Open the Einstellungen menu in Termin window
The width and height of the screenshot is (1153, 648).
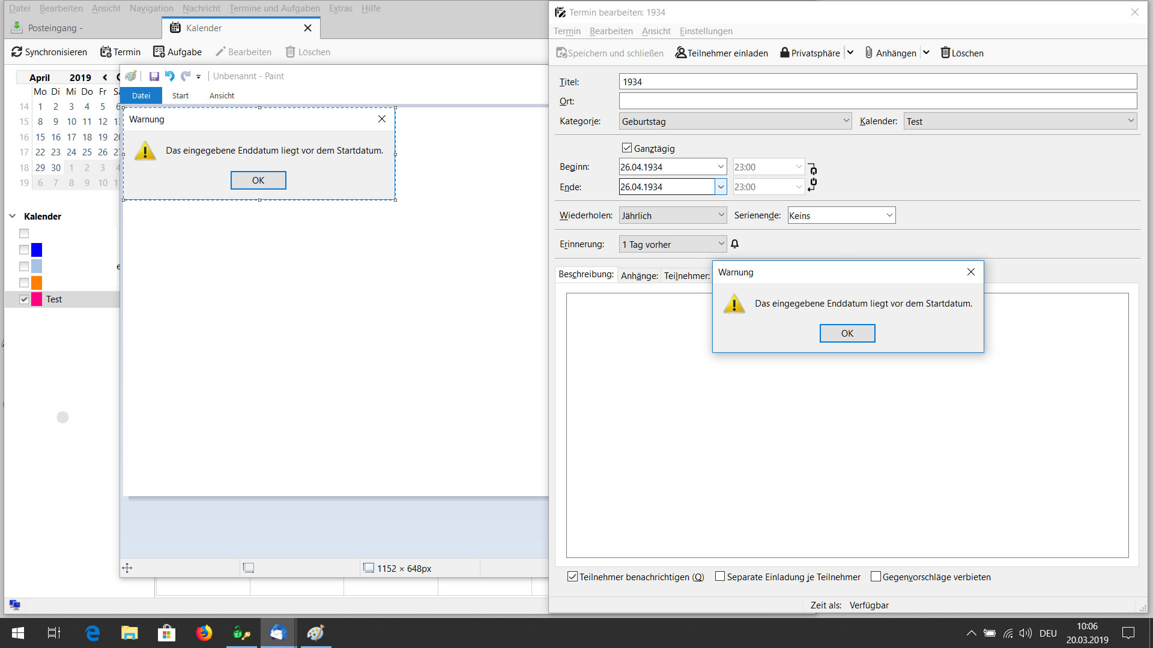click(706, 31)
